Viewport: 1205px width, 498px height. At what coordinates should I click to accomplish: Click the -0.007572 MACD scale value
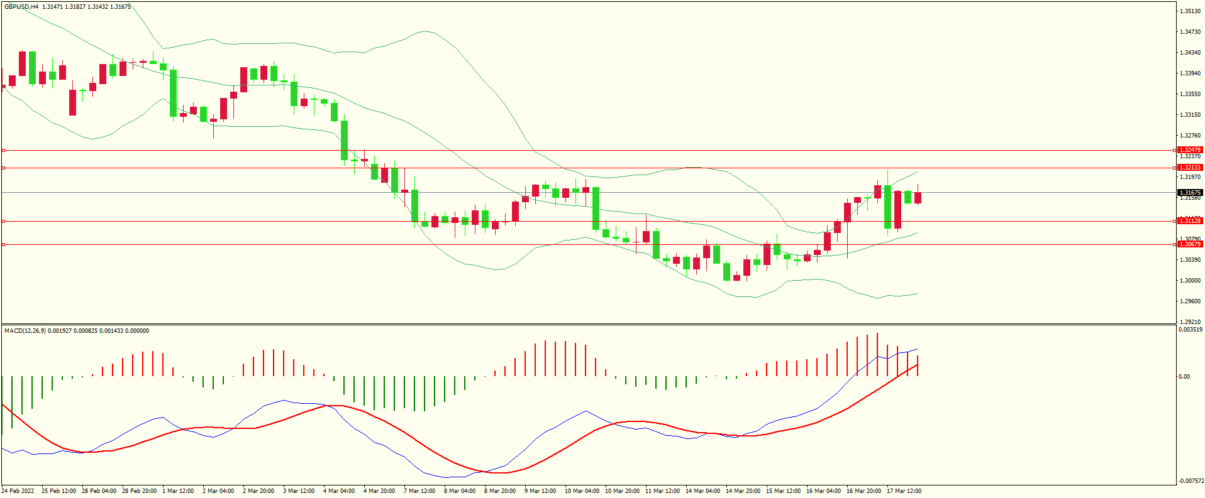click(x=1191, y=481)
